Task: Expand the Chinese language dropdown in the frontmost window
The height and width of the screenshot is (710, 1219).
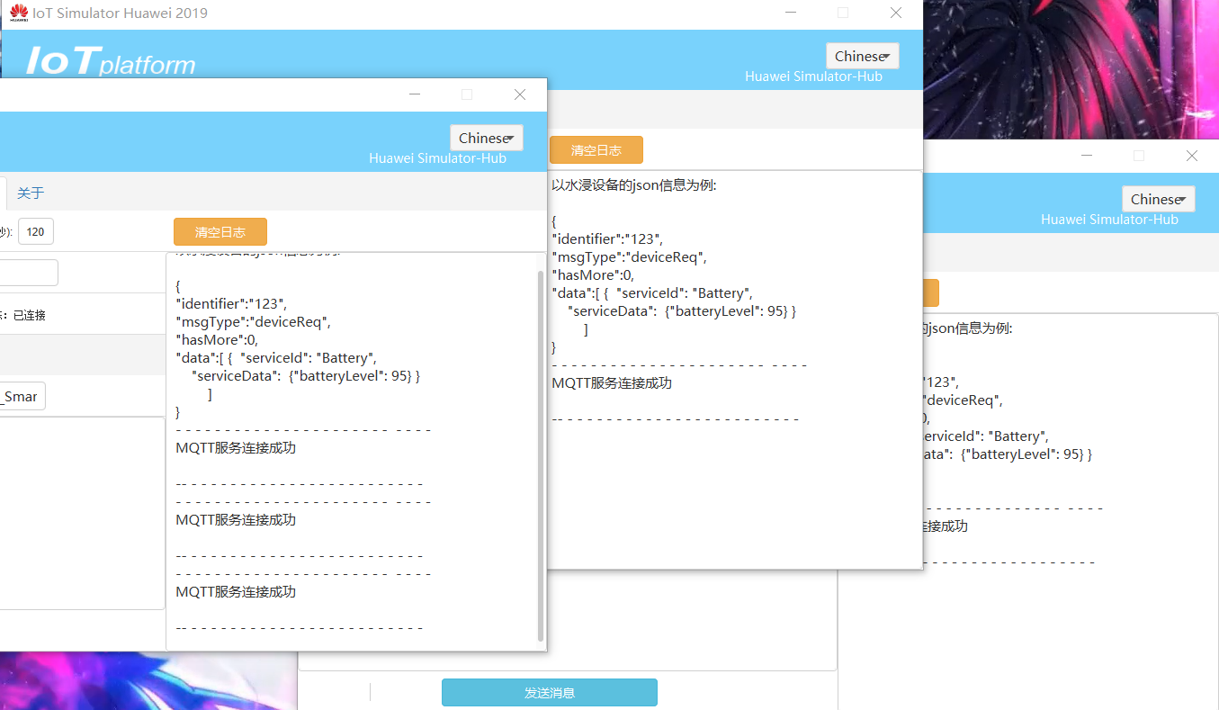Action: coord(486,138)
